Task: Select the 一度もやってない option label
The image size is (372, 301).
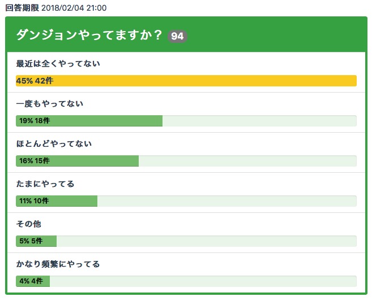Action: (x=50, y=104)
